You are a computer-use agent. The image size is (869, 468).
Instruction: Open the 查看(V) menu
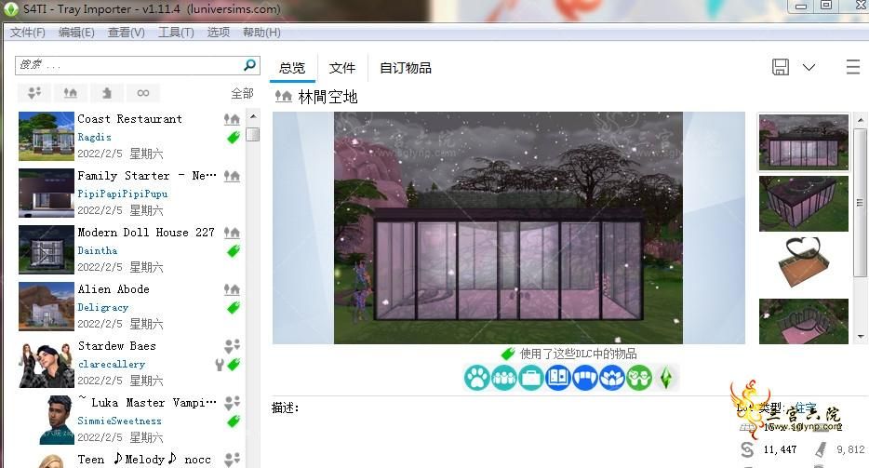point(126,33)
